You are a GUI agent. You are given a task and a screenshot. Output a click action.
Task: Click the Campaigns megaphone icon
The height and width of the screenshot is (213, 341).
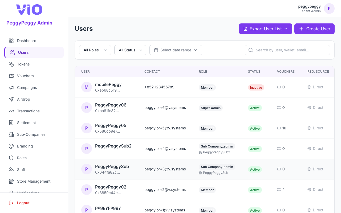pos(11,88)
